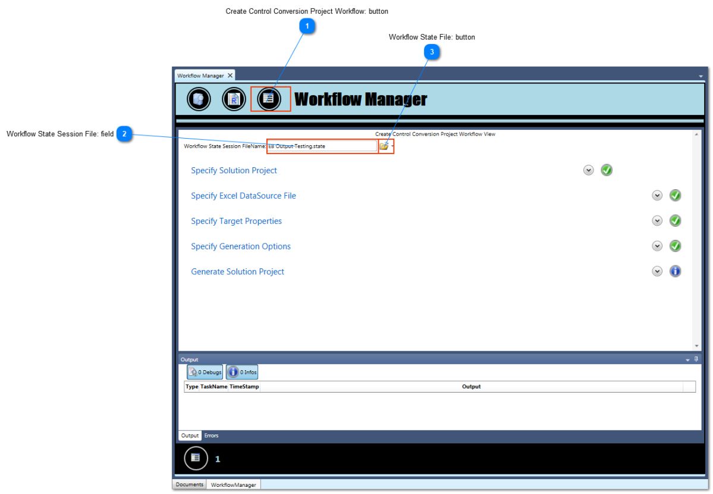The image size is (713, 494).
Task: Open Generate Solution Project step
Action: 237,271
